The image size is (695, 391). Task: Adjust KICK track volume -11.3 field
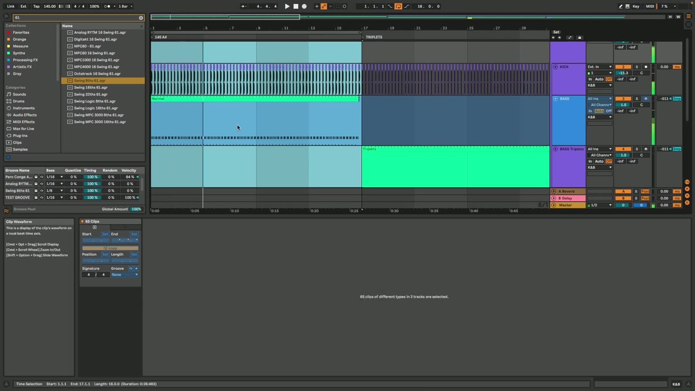point(623,73)
